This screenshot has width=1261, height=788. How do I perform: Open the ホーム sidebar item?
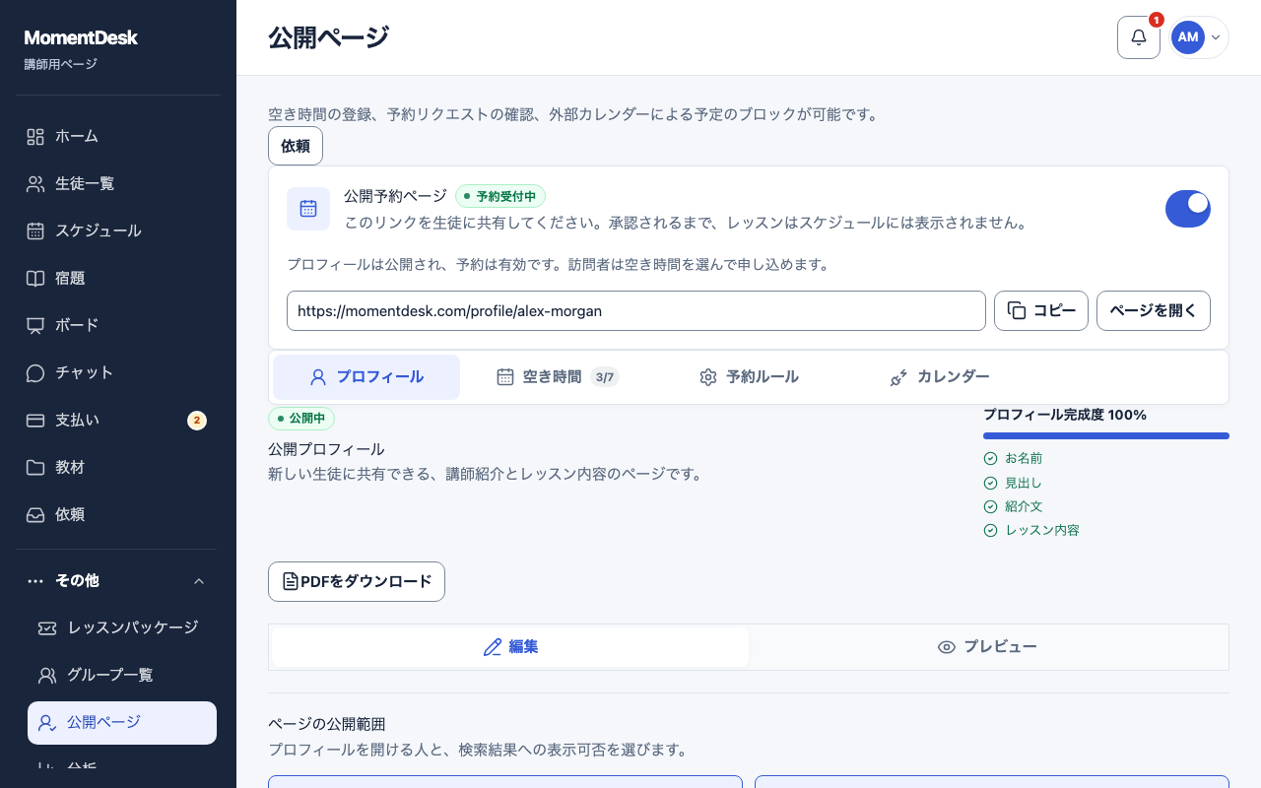pyautogui.click(x=118, y=136)
